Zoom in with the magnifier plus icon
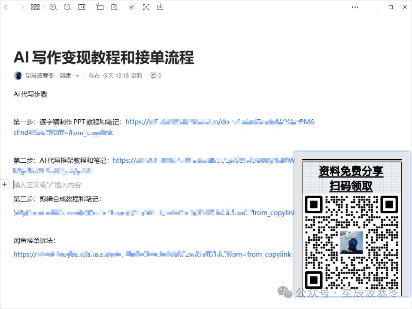This screenshot has height=309, width=412. click(53, 7)
